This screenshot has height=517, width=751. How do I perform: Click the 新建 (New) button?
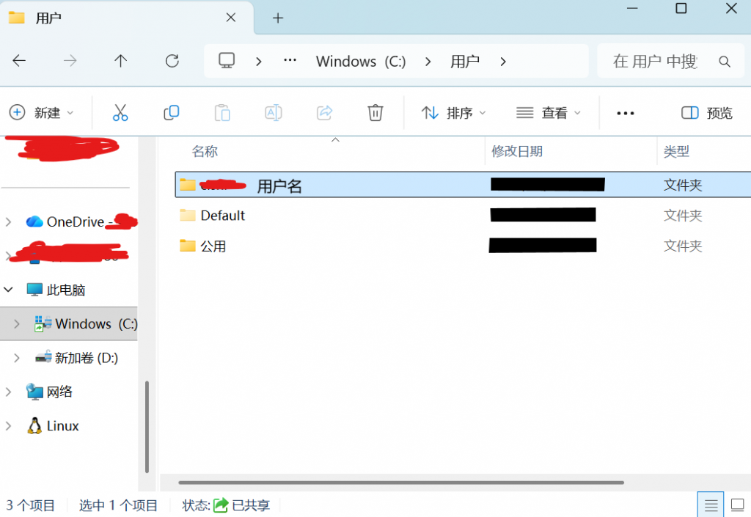[x=41, y=113]
